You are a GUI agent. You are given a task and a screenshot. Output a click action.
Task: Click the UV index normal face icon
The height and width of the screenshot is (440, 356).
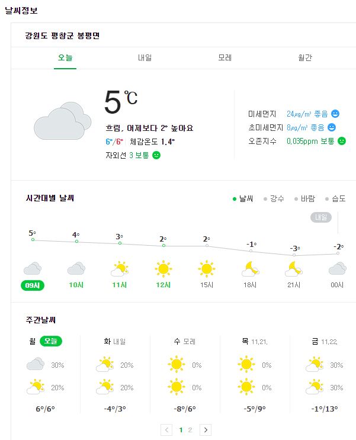156,155
